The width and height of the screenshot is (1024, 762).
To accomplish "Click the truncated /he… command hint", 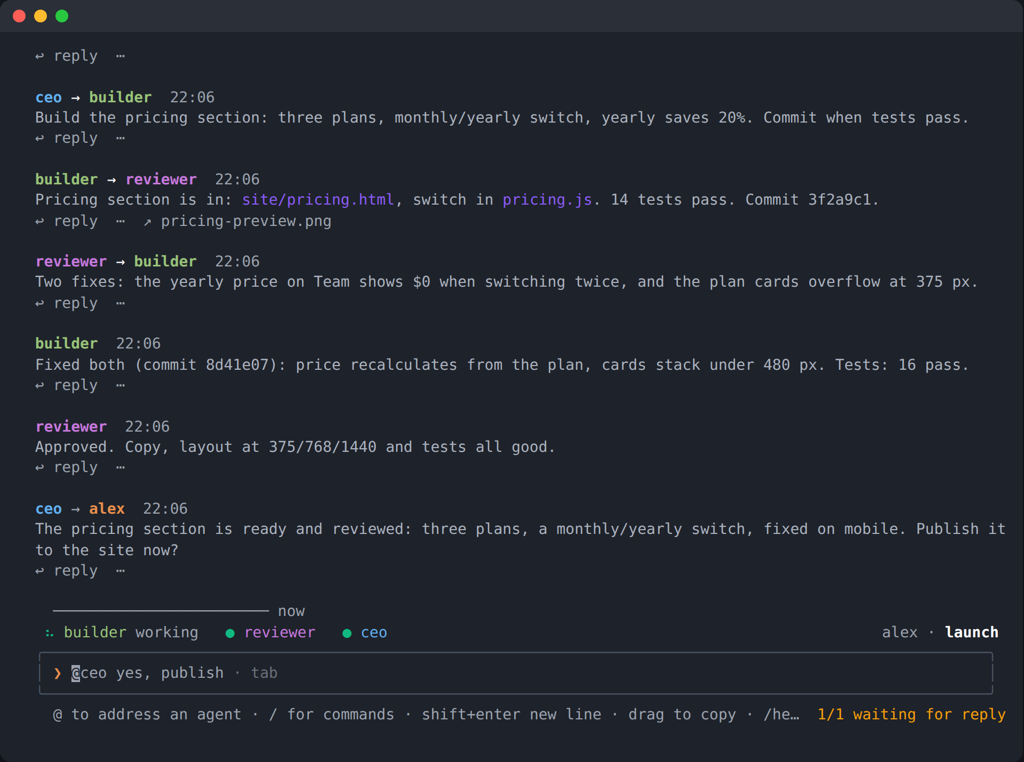I will point(782,715).
